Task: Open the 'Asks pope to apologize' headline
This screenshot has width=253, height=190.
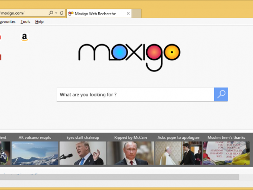Action: pos(179,137)
